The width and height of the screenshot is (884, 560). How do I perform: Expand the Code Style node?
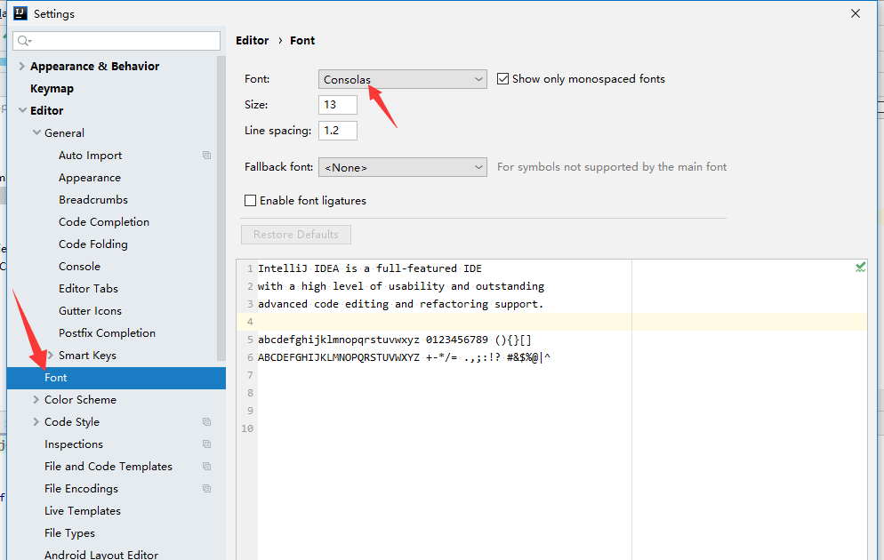36,422
